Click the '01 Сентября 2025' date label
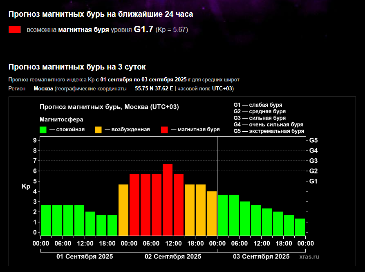The image size is (365, 272). click(x=85, y=257)
